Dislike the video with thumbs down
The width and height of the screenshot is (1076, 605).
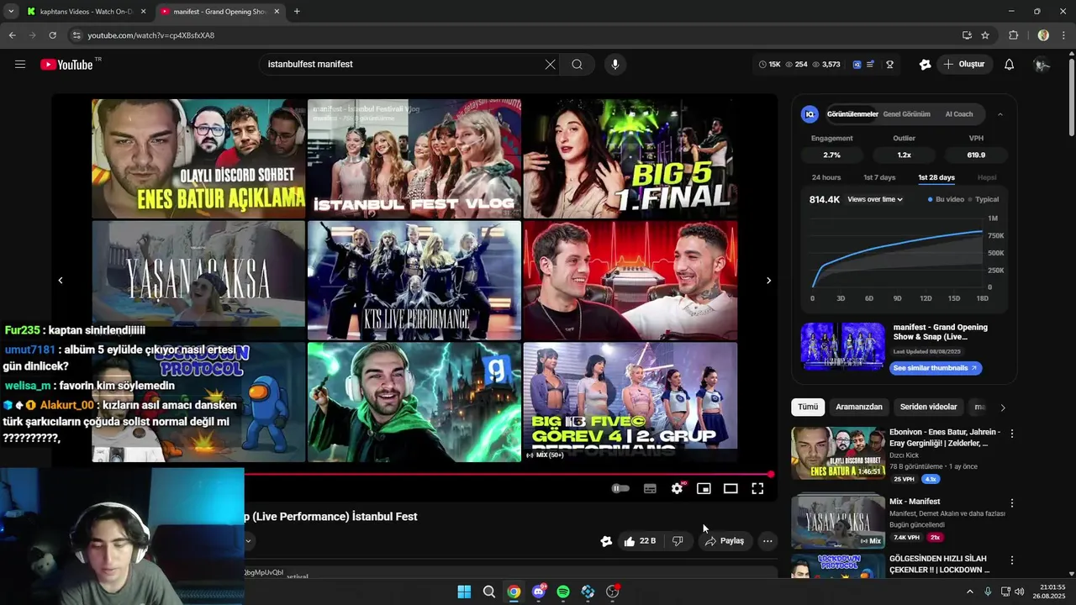(678, 541)
